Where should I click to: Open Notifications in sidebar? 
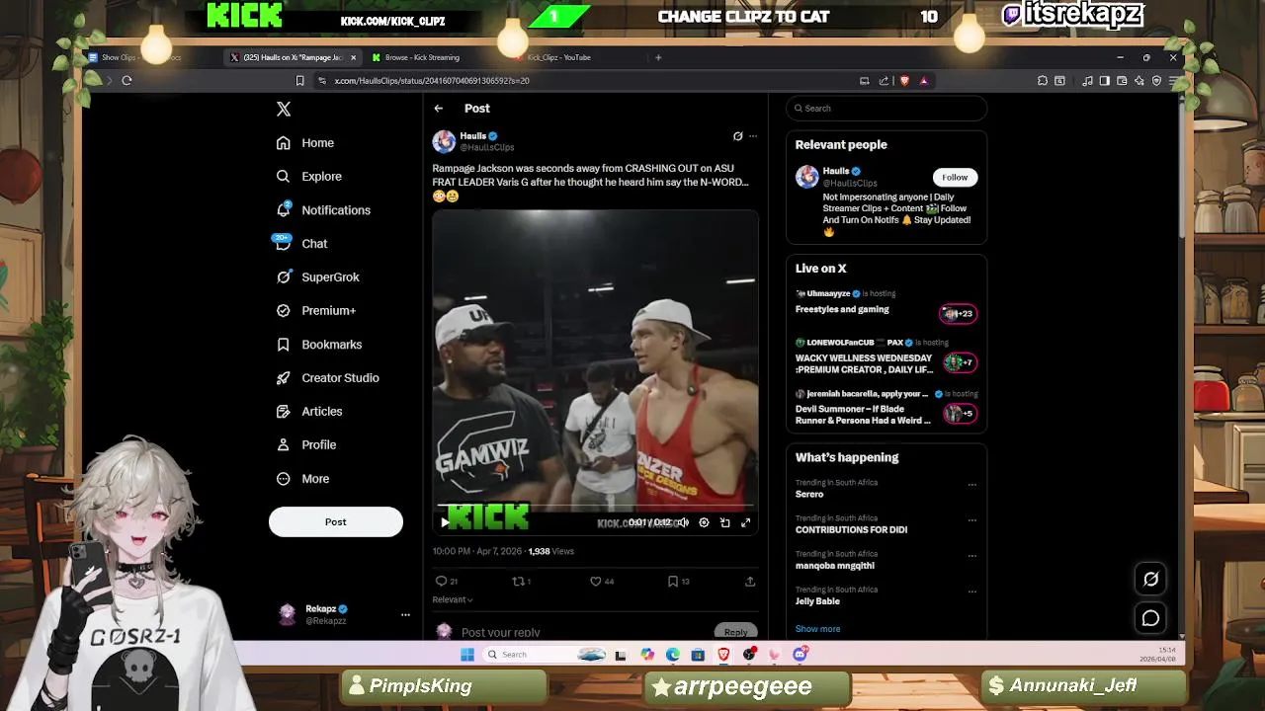323,210
